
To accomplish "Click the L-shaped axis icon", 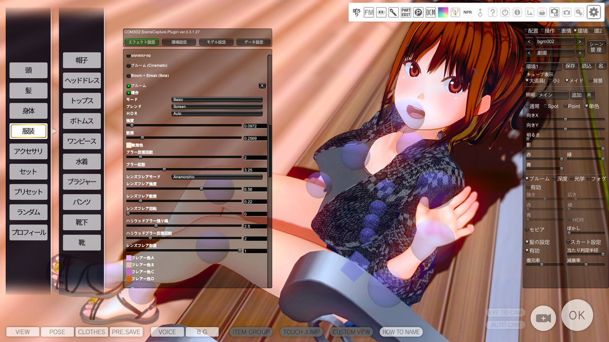I will [529, 12].
